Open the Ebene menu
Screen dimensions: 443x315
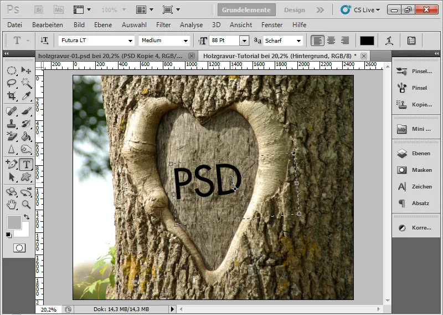(103, 25)
